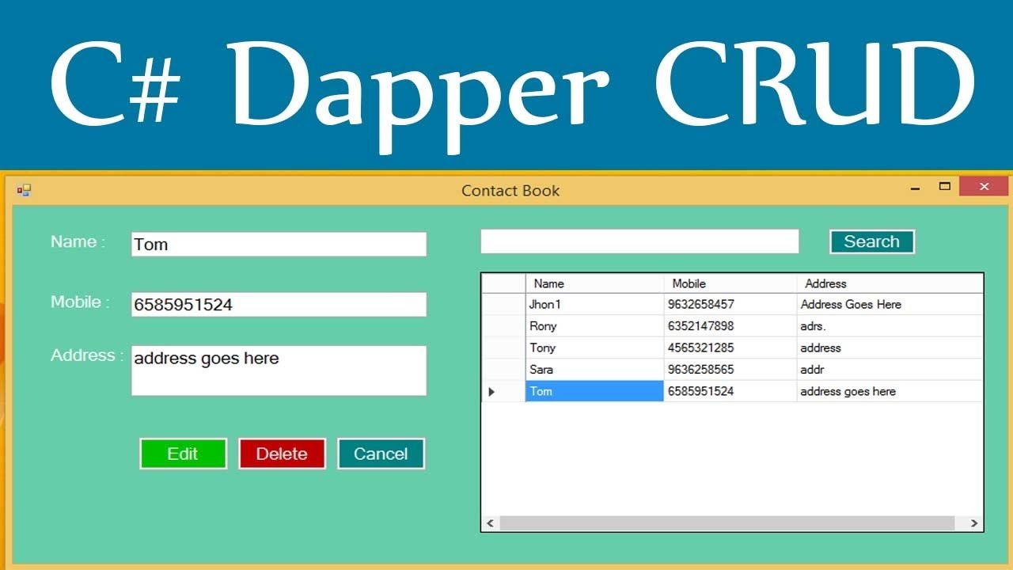The height and width of the screenshot is (570, 1013).
Task: Minimize the Contact Book window
Action: 915,188
